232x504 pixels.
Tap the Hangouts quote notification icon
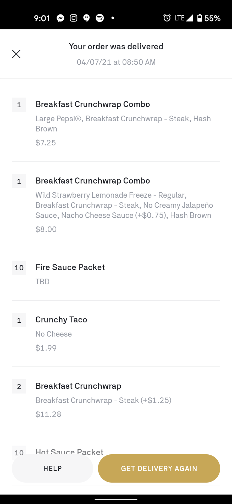click(x=86, y=18)
